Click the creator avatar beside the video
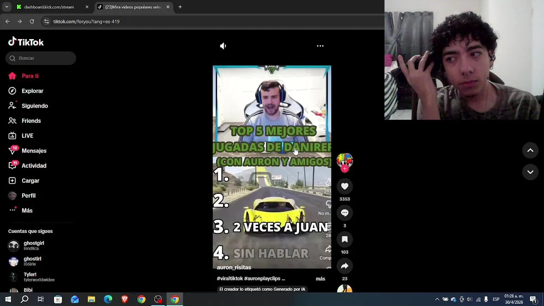 (345, 161)
